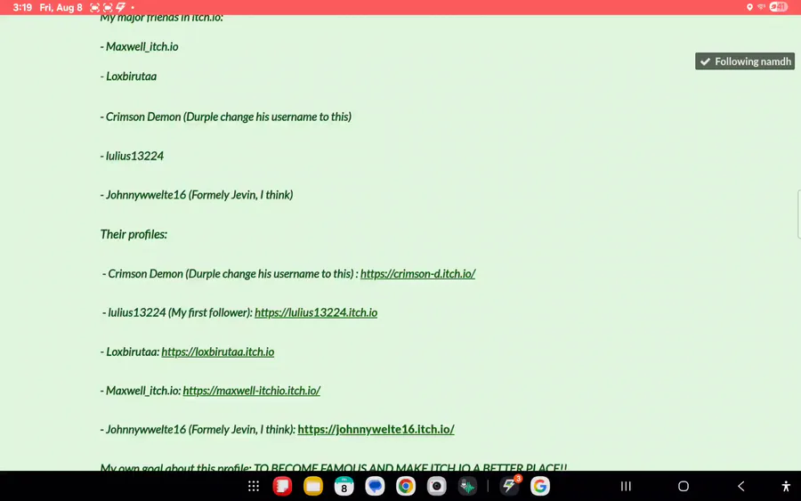The height and width of the screenshot is (501, 801).
Task: Open the Voice Recorder waveform app
Action: pos(467,486)
